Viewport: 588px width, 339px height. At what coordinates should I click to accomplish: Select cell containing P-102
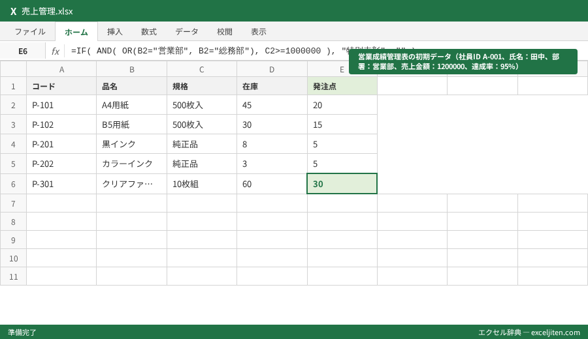pos(61,125)
